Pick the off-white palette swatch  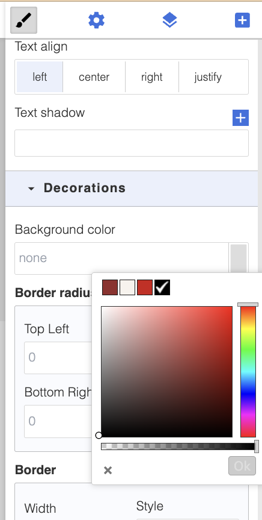point(127,287)
